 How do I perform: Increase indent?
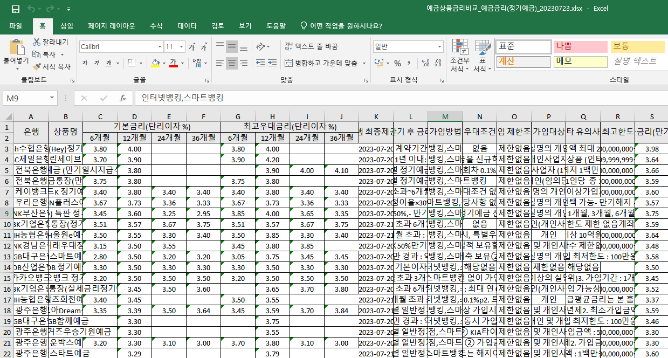tap(272, 63)
